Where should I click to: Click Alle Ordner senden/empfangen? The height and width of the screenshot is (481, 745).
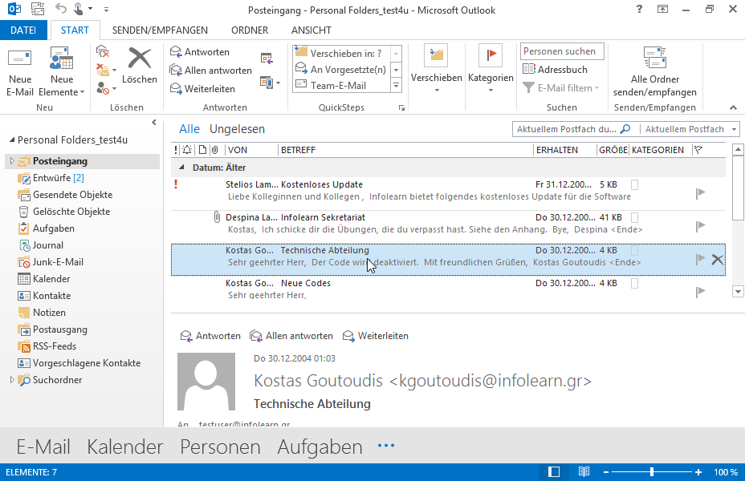[655, 72]
